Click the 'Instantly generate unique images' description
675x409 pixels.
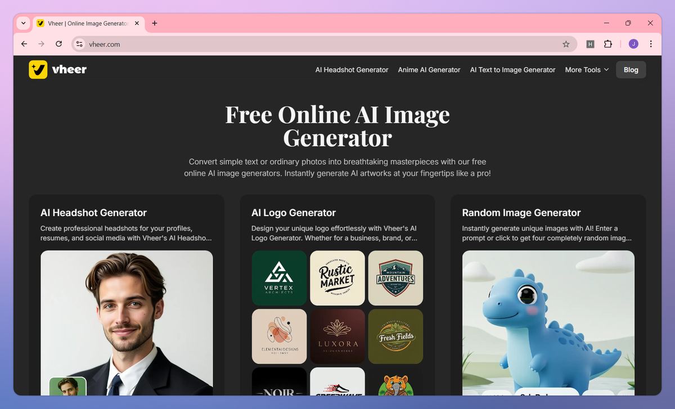tap(547, 233)
